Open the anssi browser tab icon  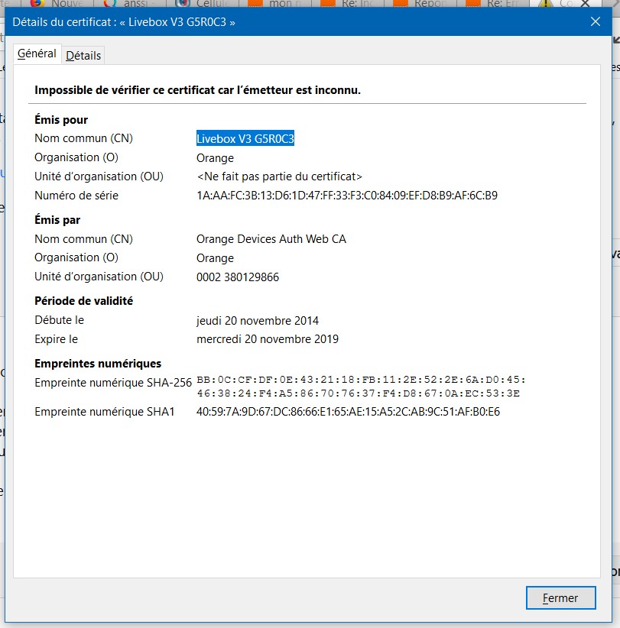click(x=109, y=3)
